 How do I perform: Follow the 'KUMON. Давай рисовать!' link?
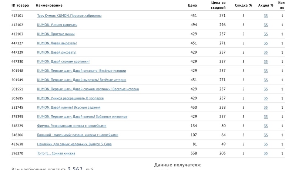pos(57,52)
